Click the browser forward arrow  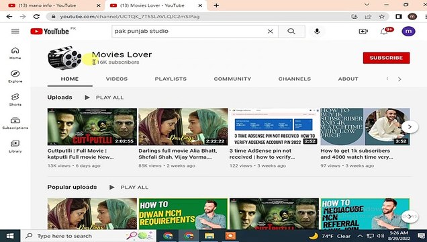[23, 17]
